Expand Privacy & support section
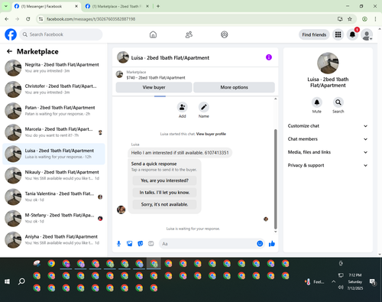This screenshot has width=382, height=302. pos(328,165)
